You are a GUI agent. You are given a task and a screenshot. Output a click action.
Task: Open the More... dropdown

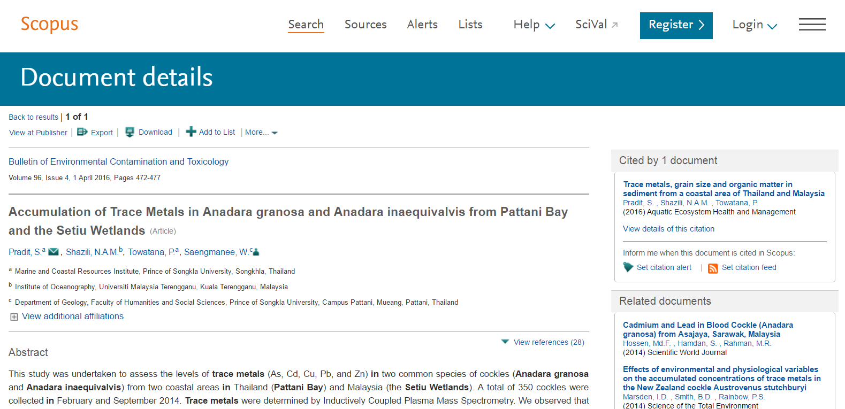pyautogui.click(x=261, y=133)
